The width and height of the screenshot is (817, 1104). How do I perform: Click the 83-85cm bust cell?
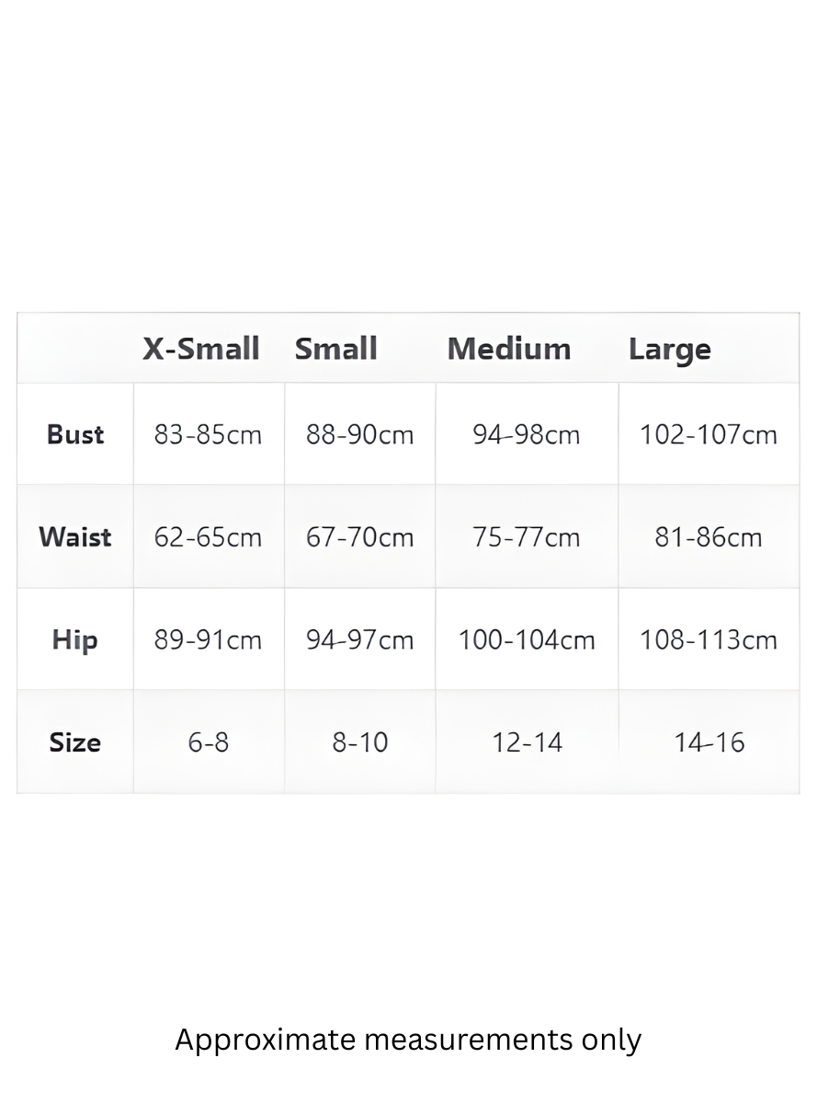tap(208, 434)
